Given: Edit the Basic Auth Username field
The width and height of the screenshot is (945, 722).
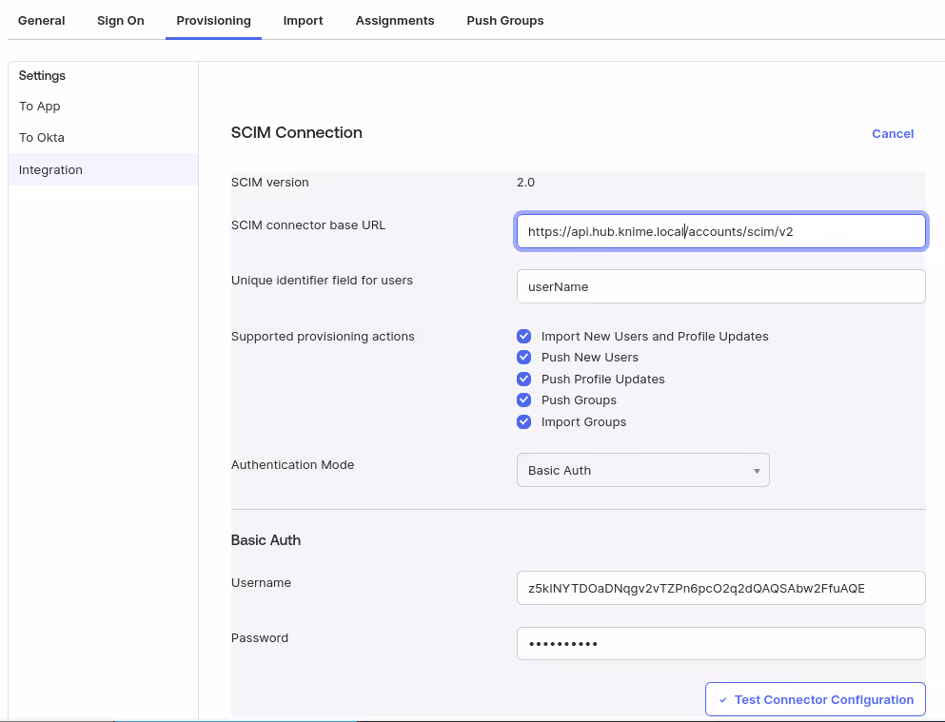Looking at the screenshot, I should point(720,588).
